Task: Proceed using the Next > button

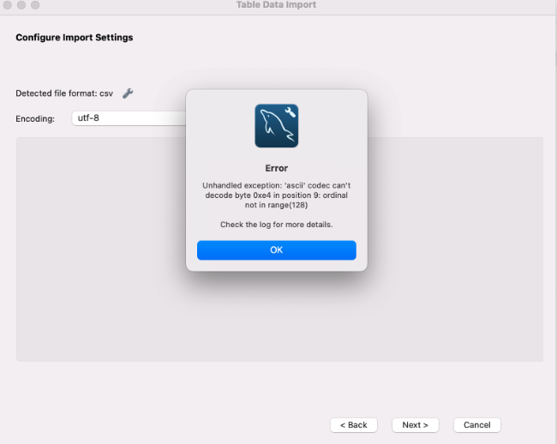Action: click(x=416, y=425)
